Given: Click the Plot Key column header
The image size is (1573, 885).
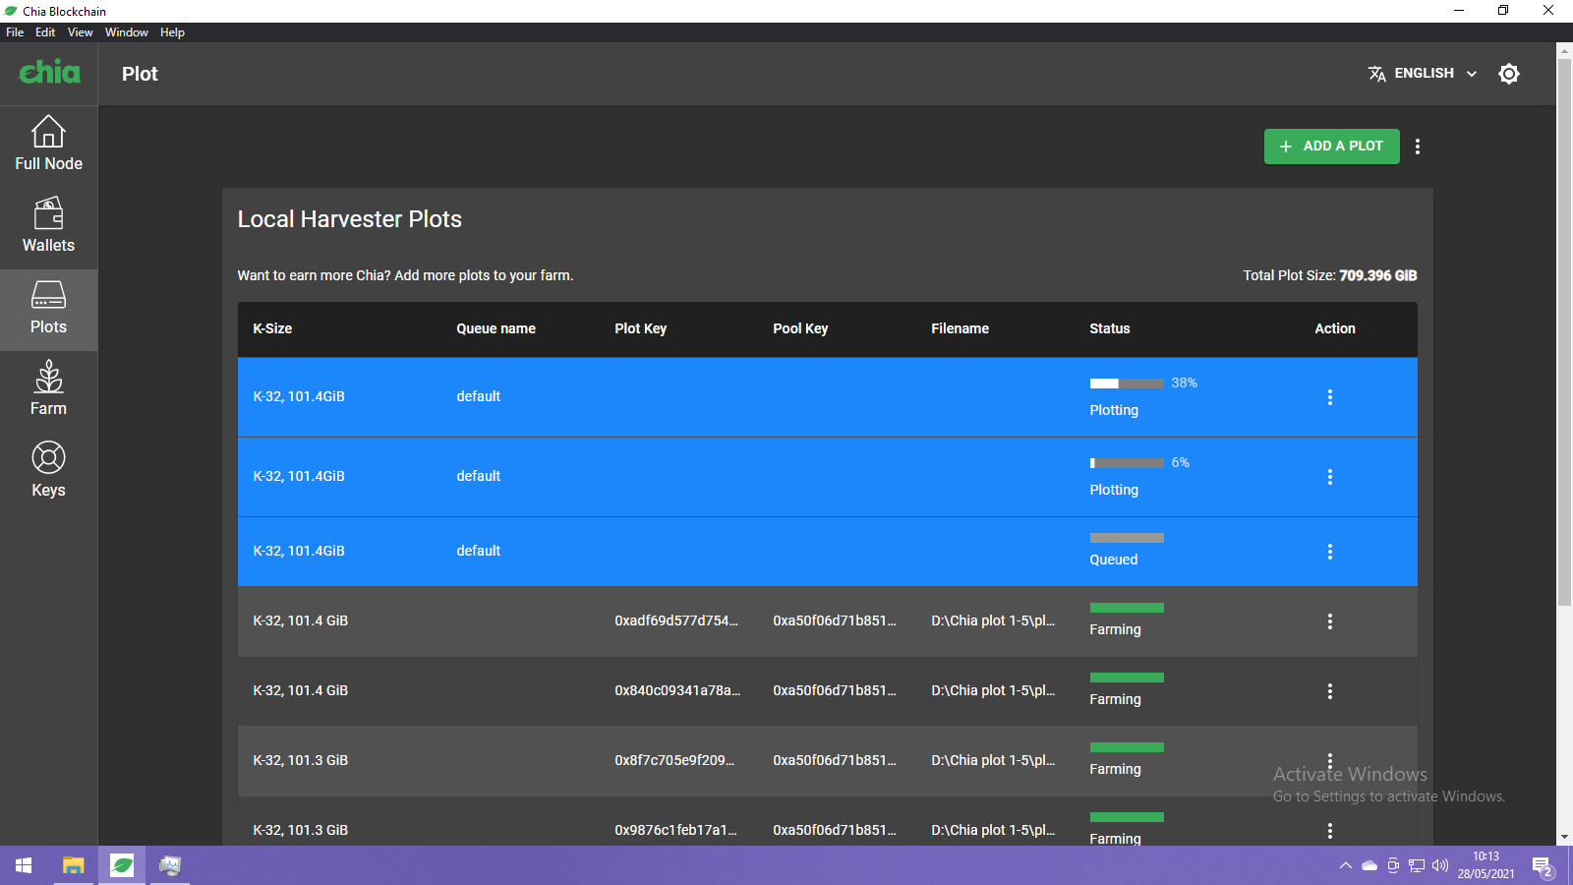Looking at the screenshot, I should pyautogui.click(x=640, y=328).
